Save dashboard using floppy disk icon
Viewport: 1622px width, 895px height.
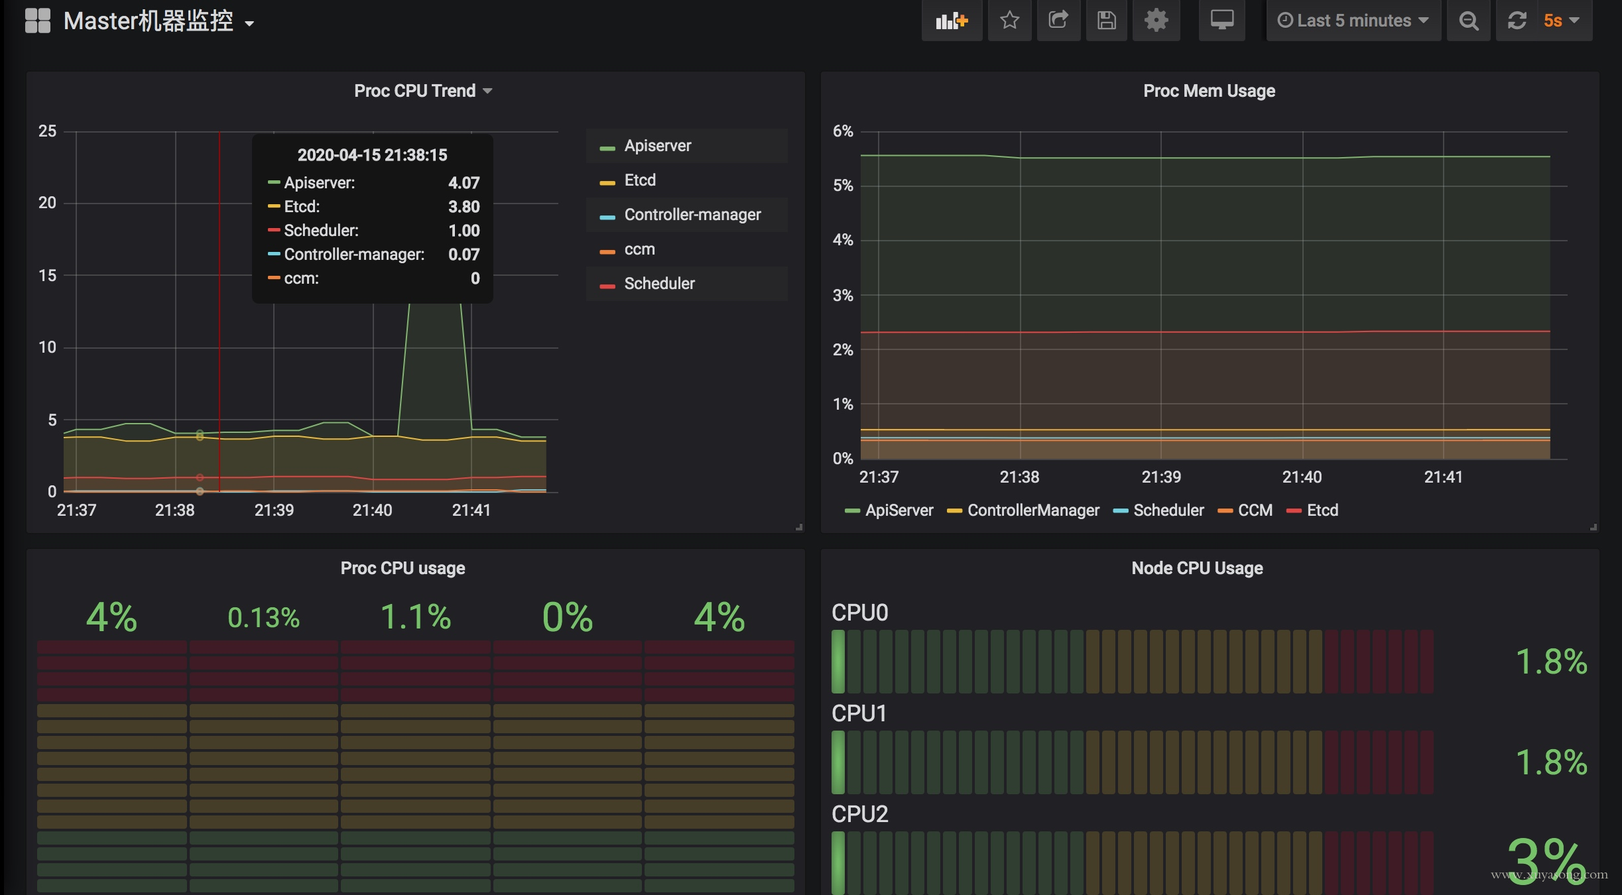[1106, 21]
